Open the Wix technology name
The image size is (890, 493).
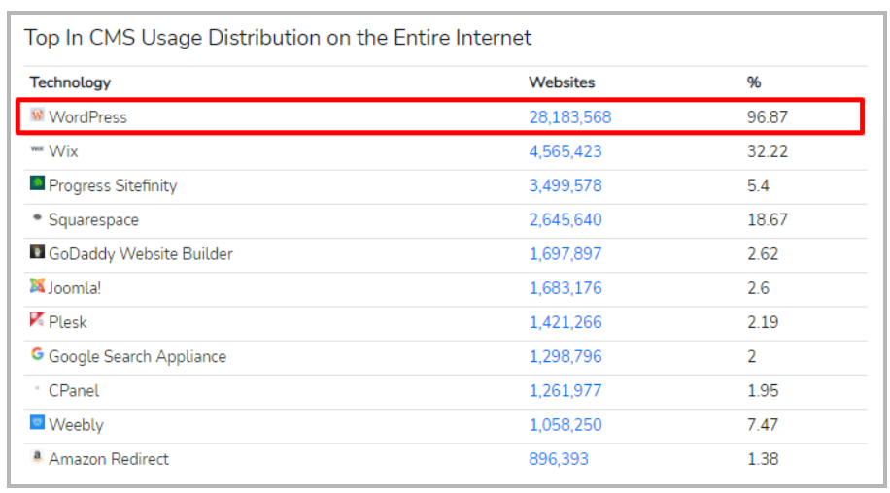(x=63, y=151)
